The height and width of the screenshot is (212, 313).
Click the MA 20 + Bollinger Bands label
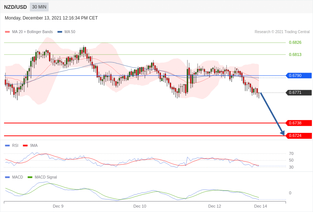point(32,32)
